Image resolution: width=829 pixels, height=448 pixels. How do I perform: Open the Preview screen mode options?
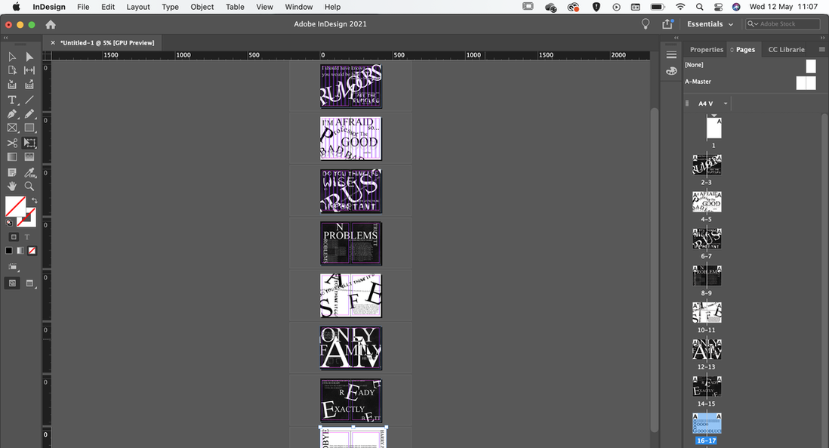tap(29, 283)
